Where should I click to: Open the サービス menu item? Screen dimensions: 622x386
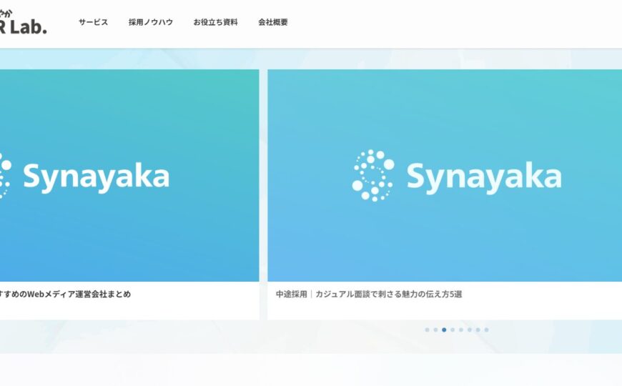coord(93,22)
